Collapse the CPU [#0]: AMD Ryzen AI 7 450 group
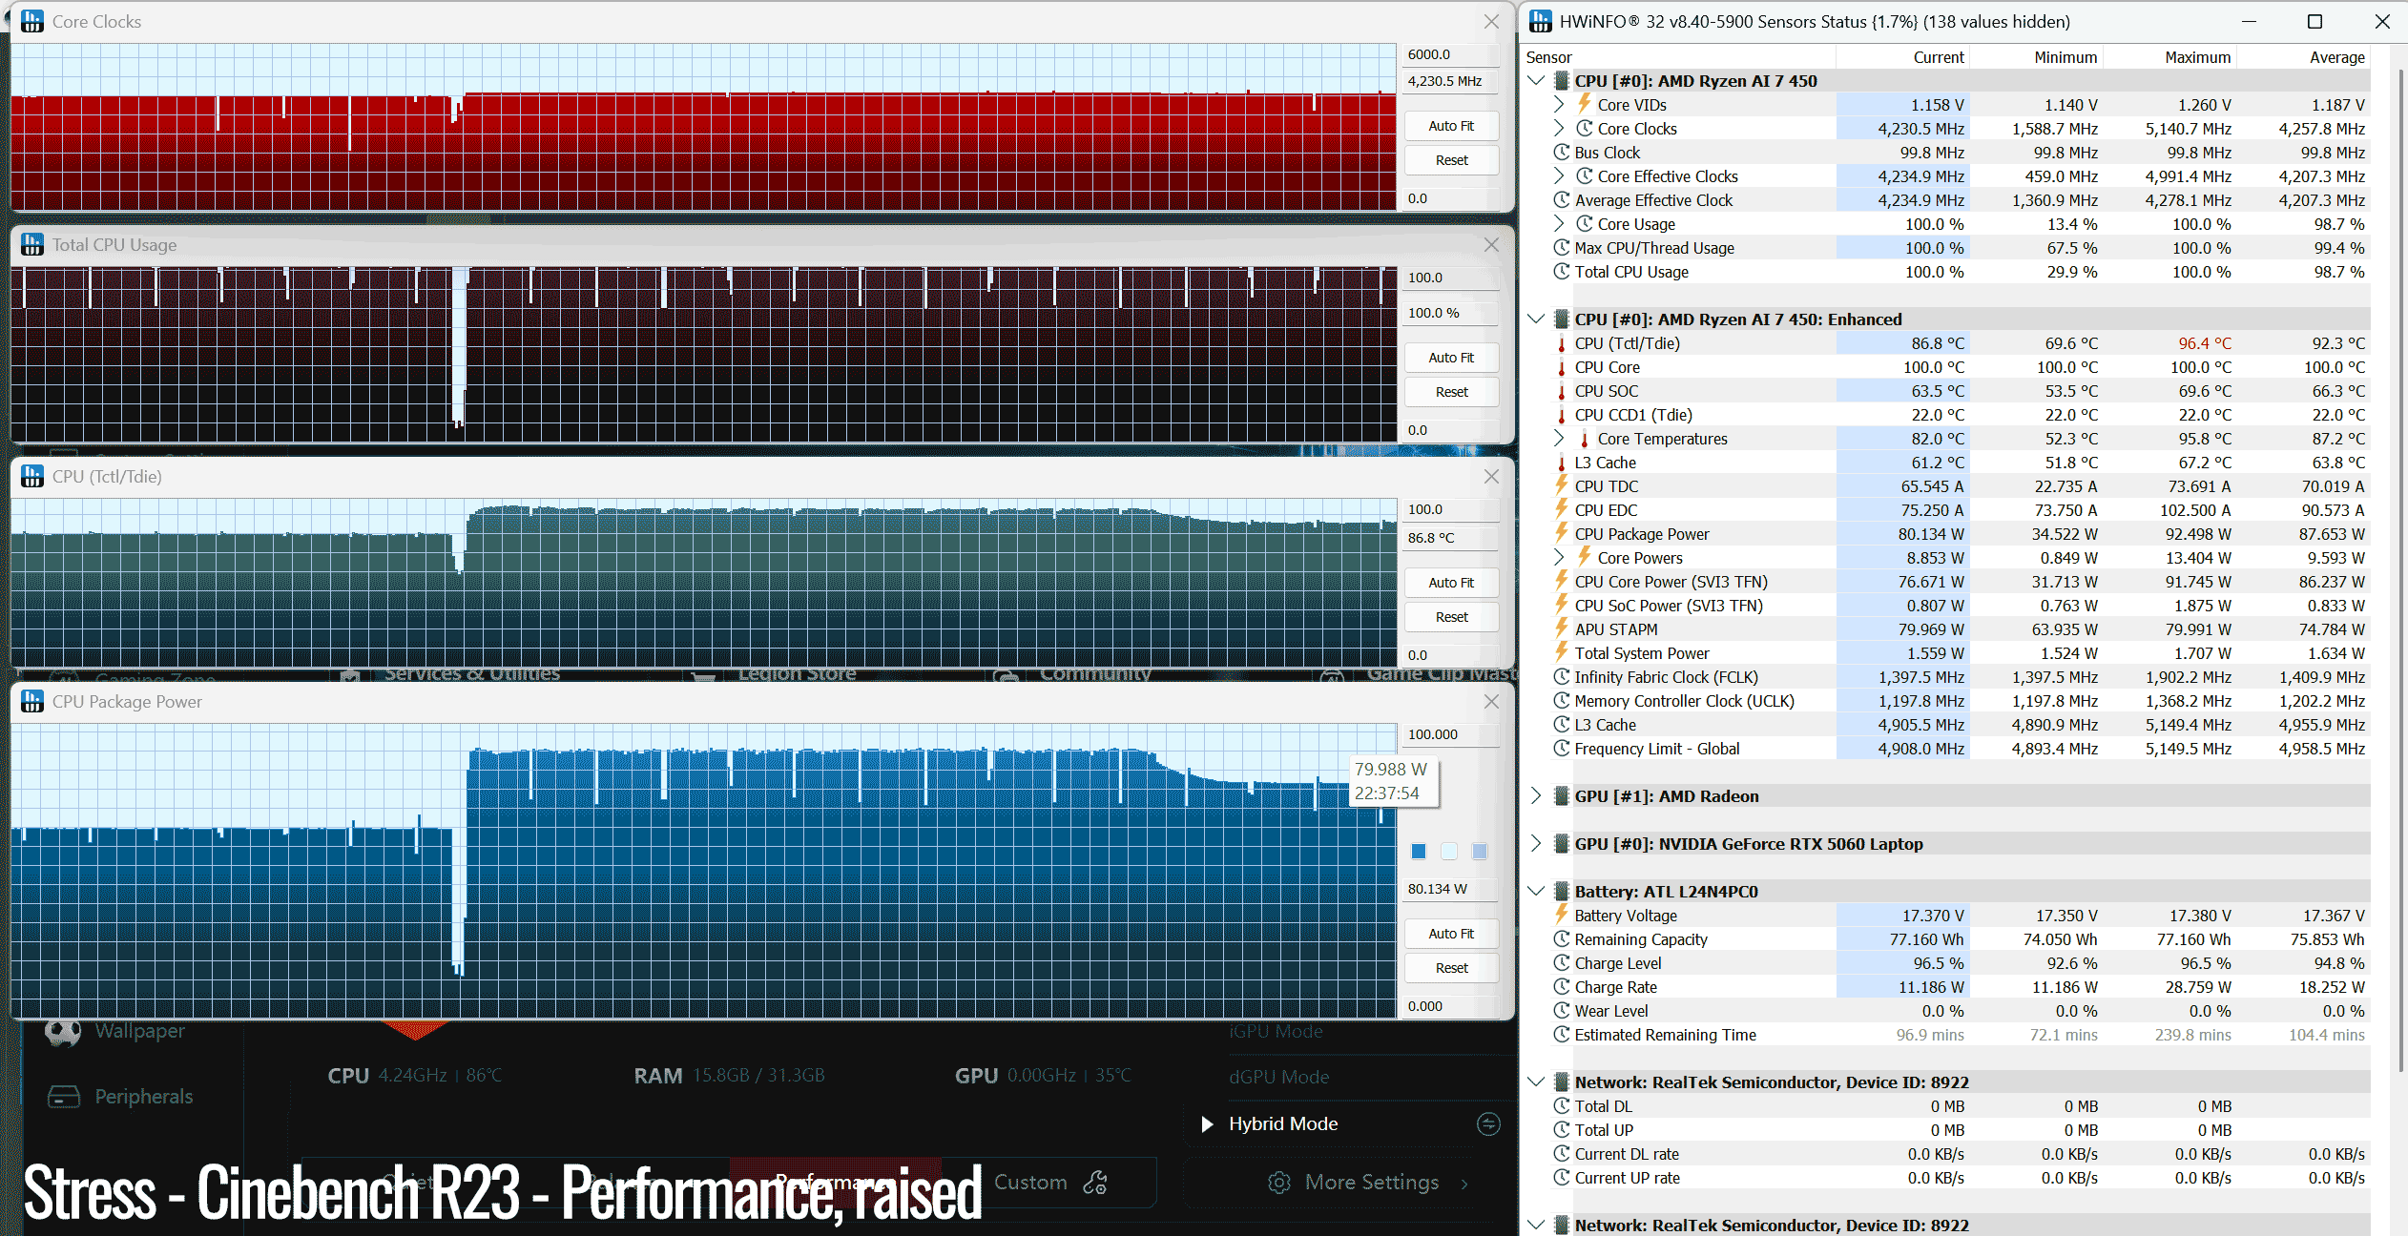 pyautogui.click(x=1536, y=81)
